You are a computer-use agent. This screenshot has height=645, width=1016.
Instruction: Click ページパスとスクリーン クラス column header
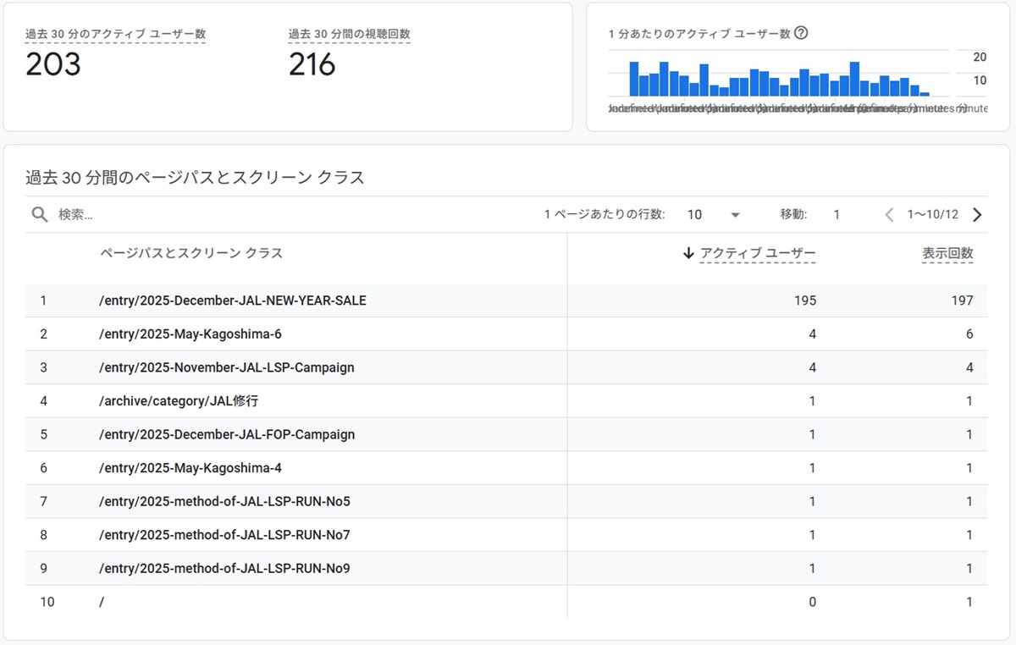tap(191, 253)
